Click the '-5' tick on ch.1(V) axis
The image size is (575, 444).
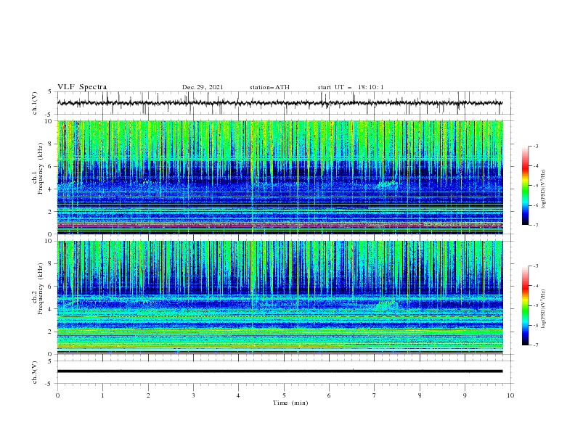pyautogui.click(x=49, y=115)
